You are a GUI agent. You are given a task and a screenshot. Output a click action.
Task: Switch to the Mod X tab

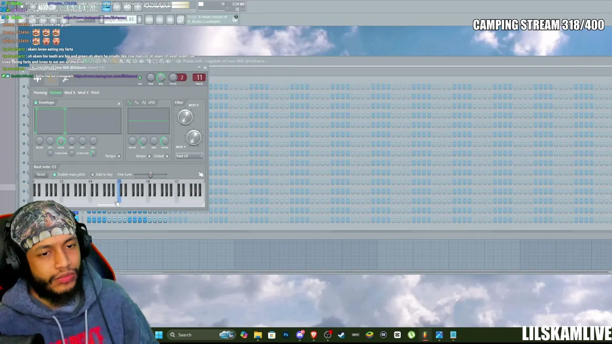click(70, 93)
